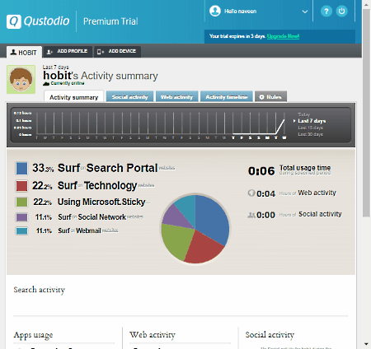The height and width of the screenshot is (349, 371).
Task: Select Today in the time range list
Action: click(304, 114)
